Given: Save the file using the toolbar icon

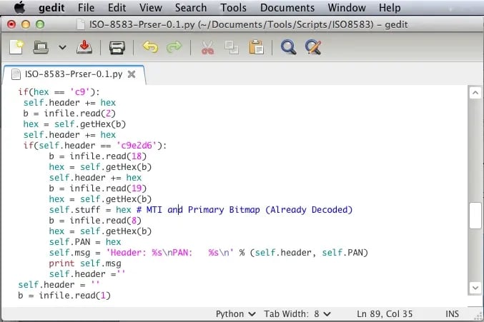Looking at the screenshot, I should (x=84, y=48).
